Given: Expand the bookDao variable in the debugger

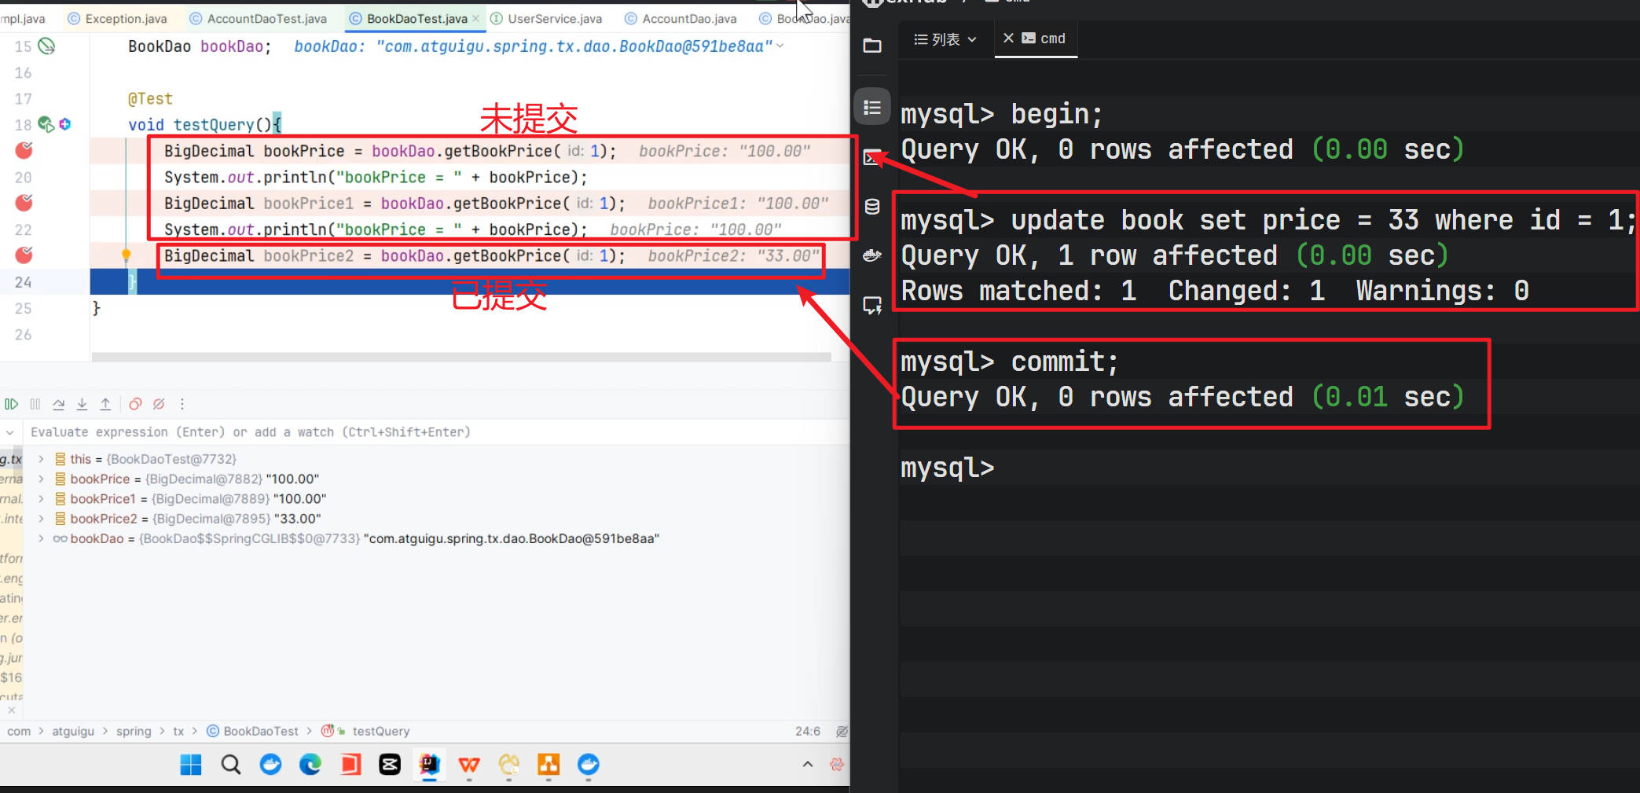Looking at the screenshot, I should [x=41, y=538].
